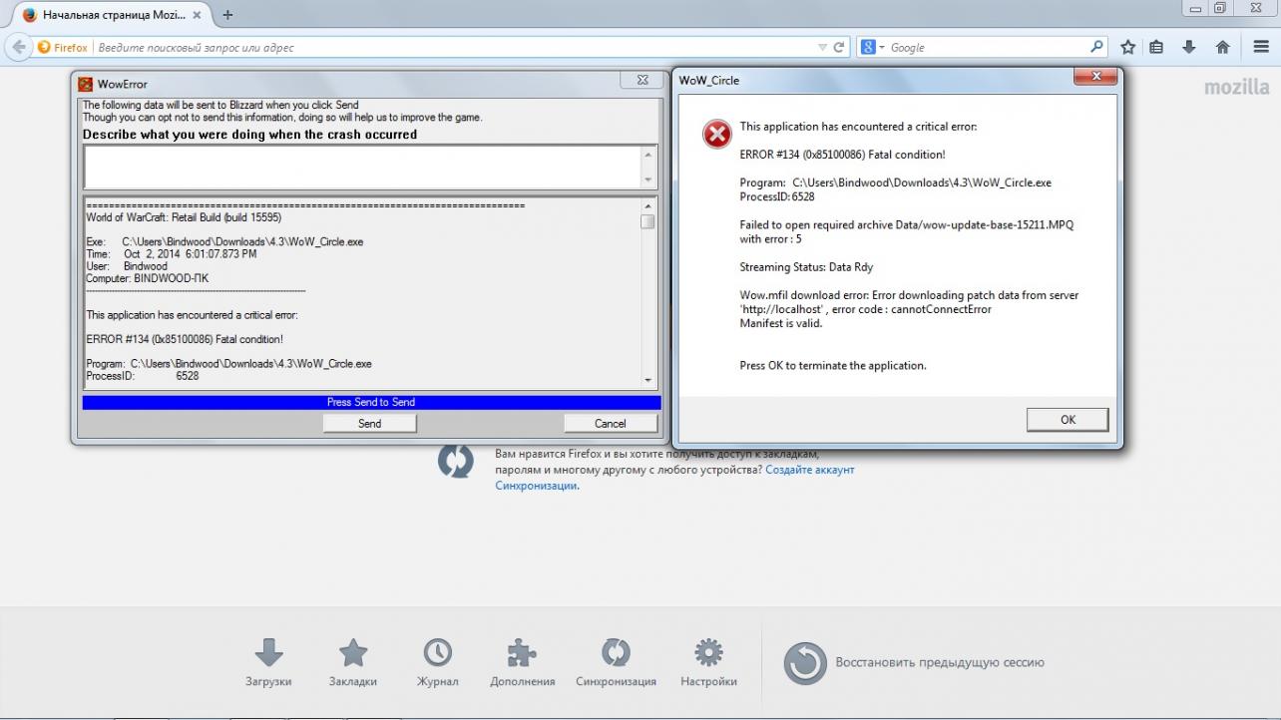Open the Google search engine dropdown
1281x720 pixels.
click(873, 47)
